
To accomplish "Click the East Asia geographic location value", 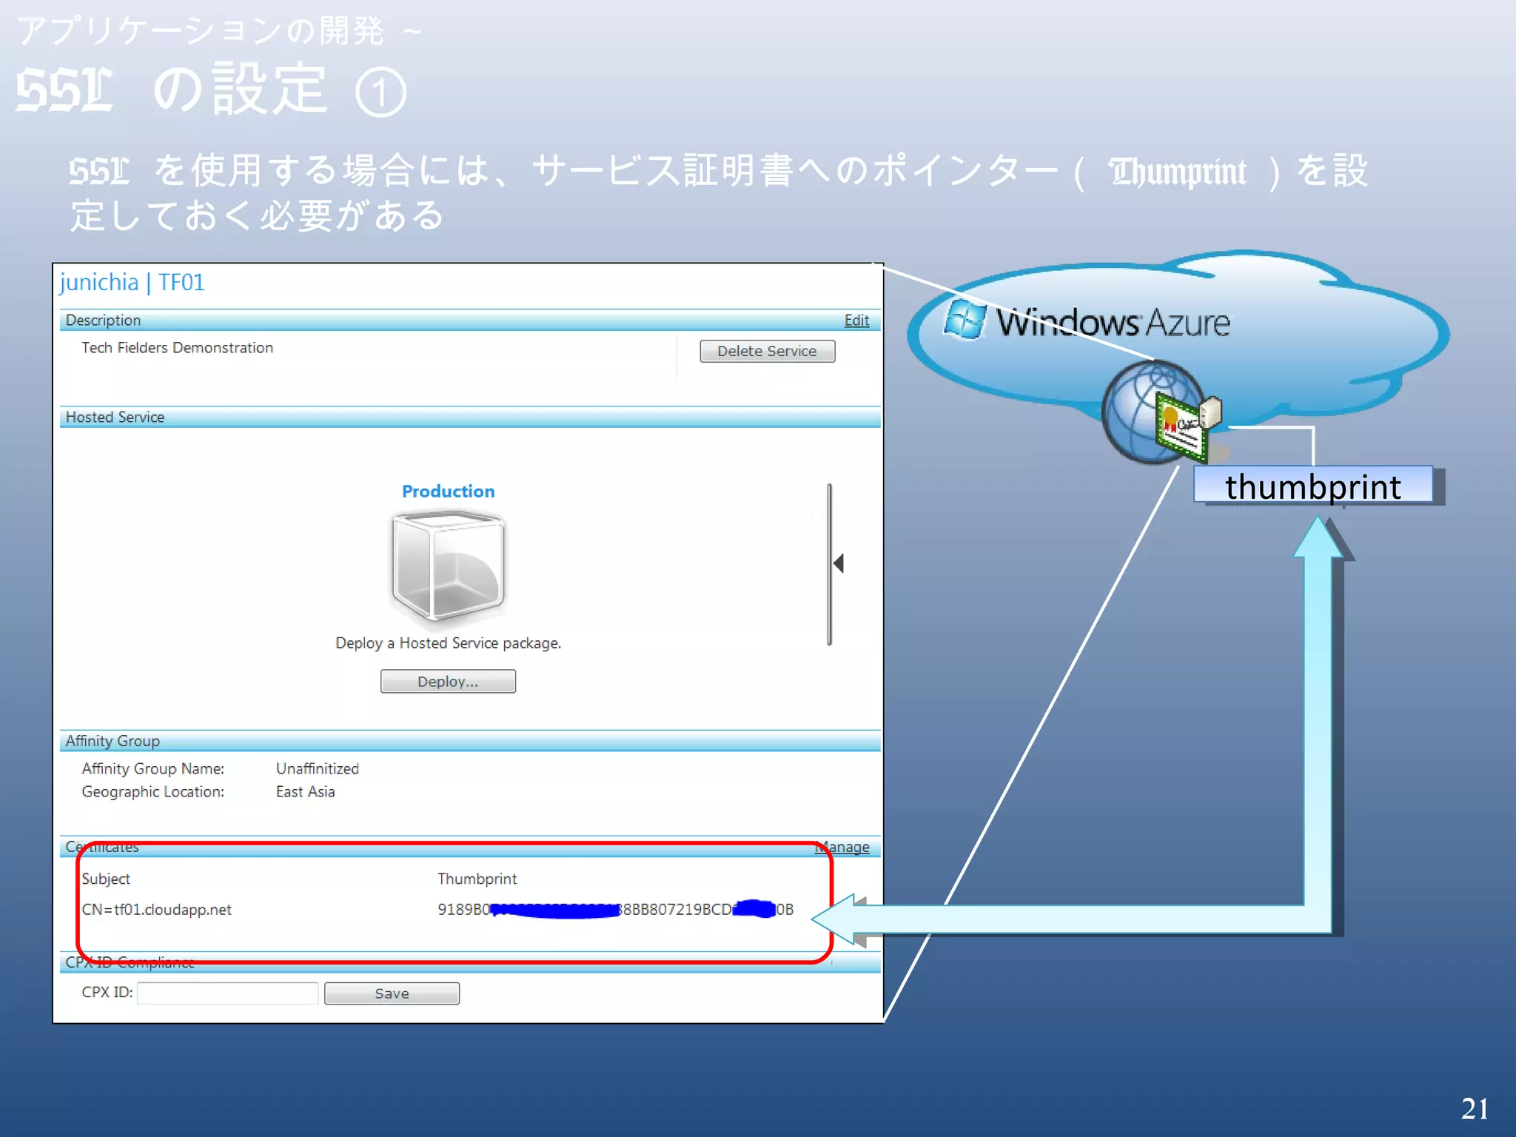I will [305, 792].
